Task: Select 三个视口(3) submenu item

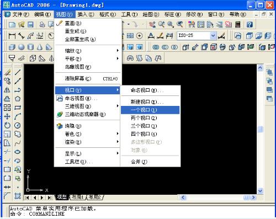Action: pos(150,126)
